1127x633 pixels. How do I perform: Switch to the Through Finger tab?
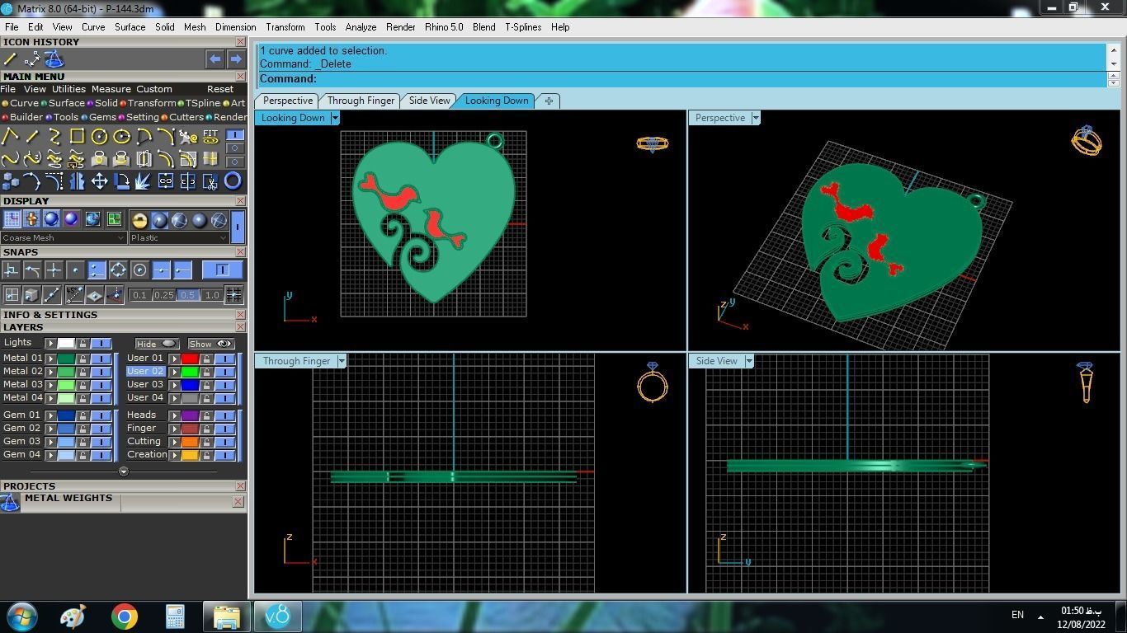pos(361,101)
